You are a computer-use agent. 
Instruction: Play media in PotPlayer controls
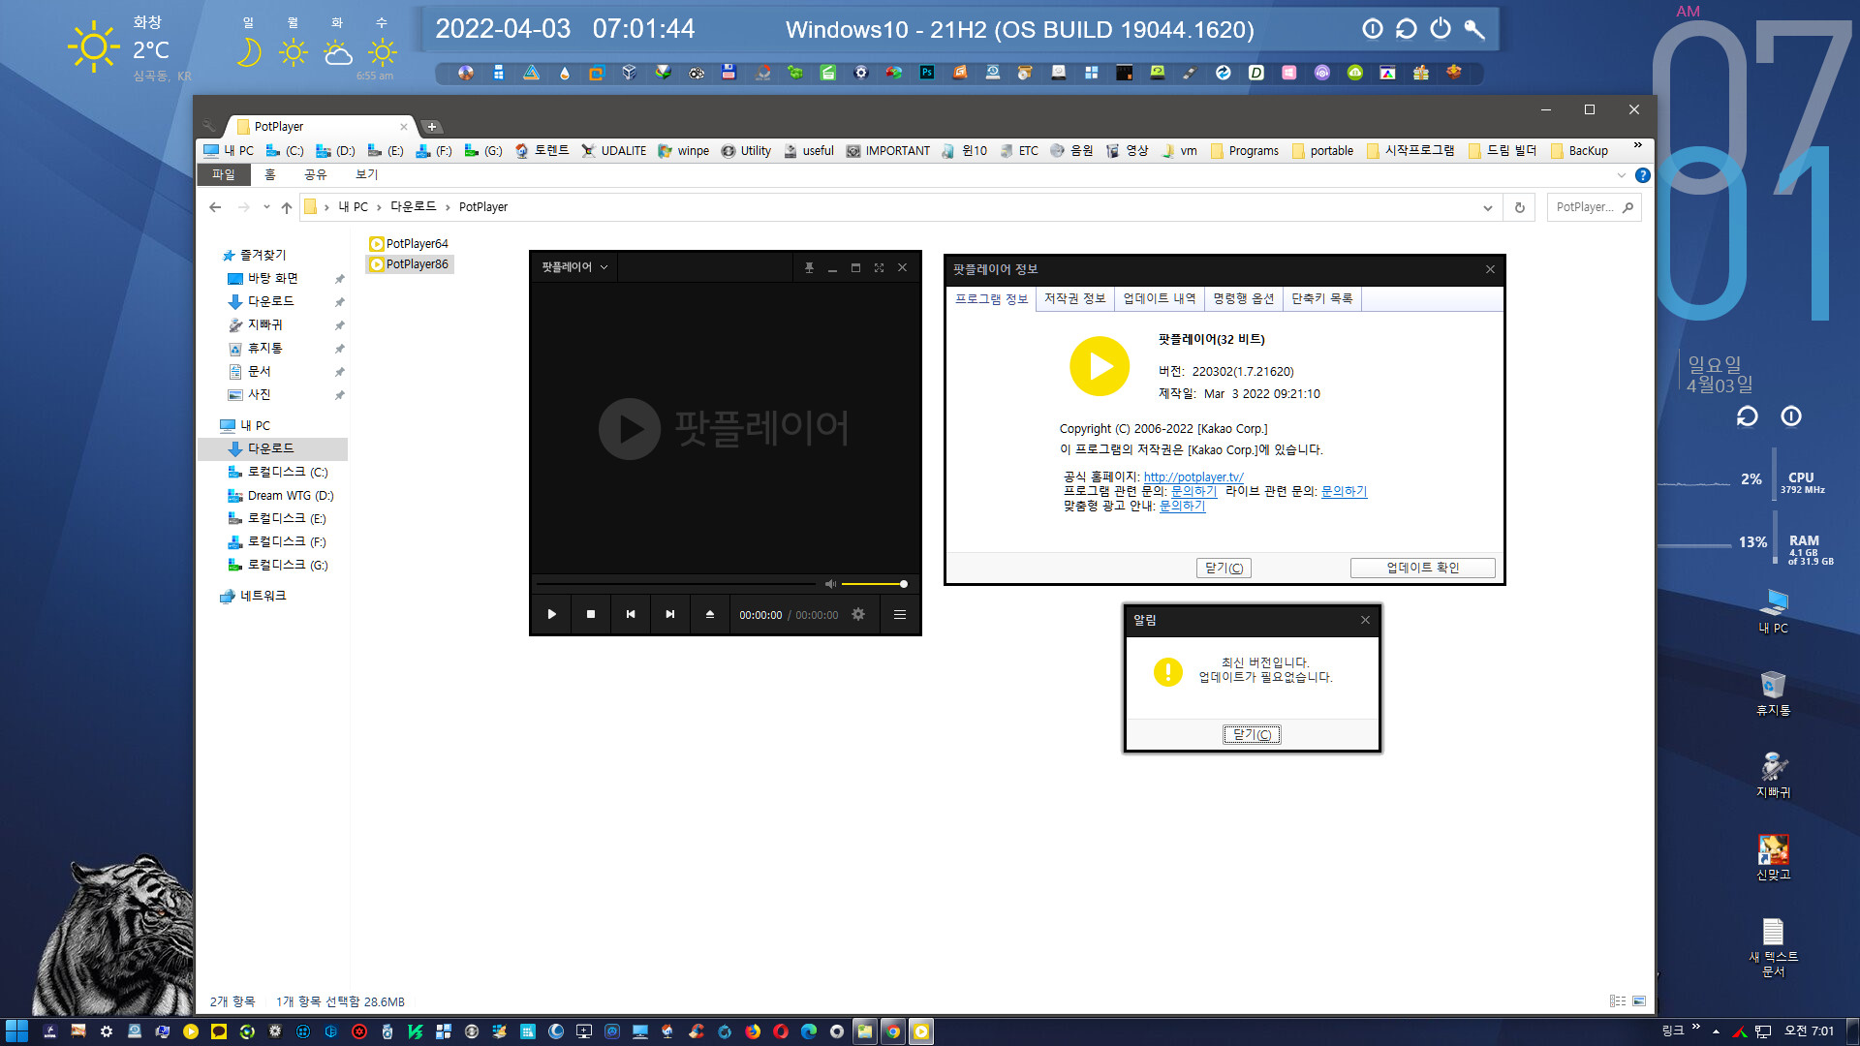tap(552, 614)
